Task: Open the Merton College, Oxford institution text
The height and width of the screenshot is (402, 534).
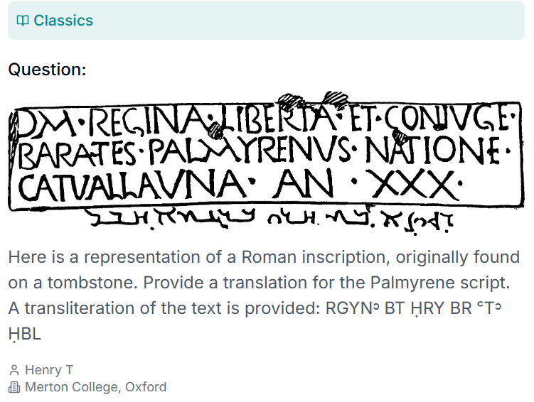Action: 96,387
